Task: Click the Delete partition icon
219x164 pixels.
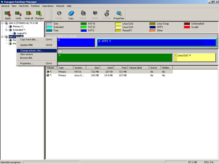Action: (95, 13)
